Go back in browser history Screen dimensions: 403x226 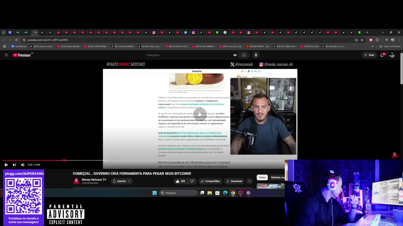(x=4, y=40)
